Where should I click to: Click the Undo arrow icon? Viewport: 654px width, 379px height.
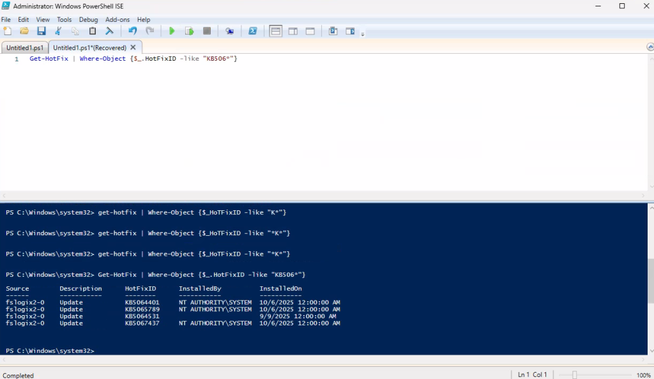point(133,31)
